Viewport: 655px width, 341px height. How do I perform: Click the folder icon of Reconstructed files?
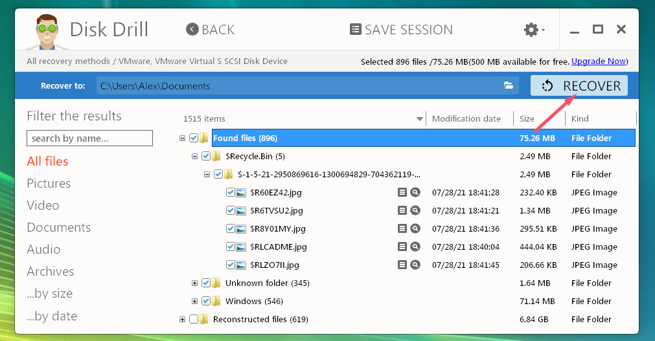tap(204, 319)
